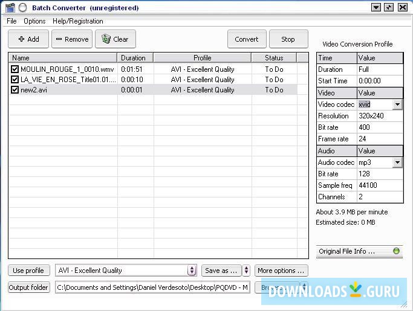Image resolution: width=413 pixels, height=311 pixels.
Task: Click the title bar pin button
Action: (389, 7)
